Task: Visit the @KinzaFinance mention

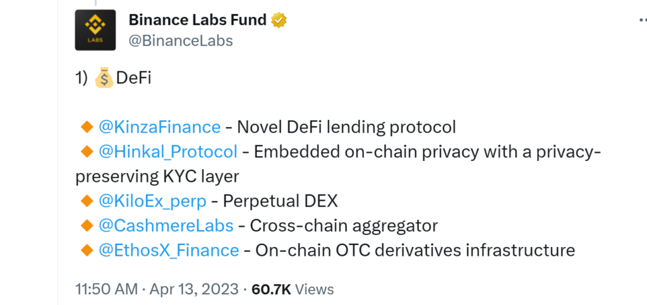Action: pos(159,127)
